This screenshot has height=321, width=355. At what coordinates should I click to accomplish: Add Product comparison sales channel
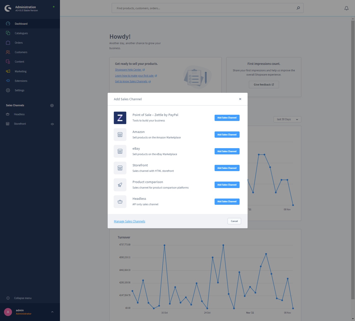click(x=227, y=185)
